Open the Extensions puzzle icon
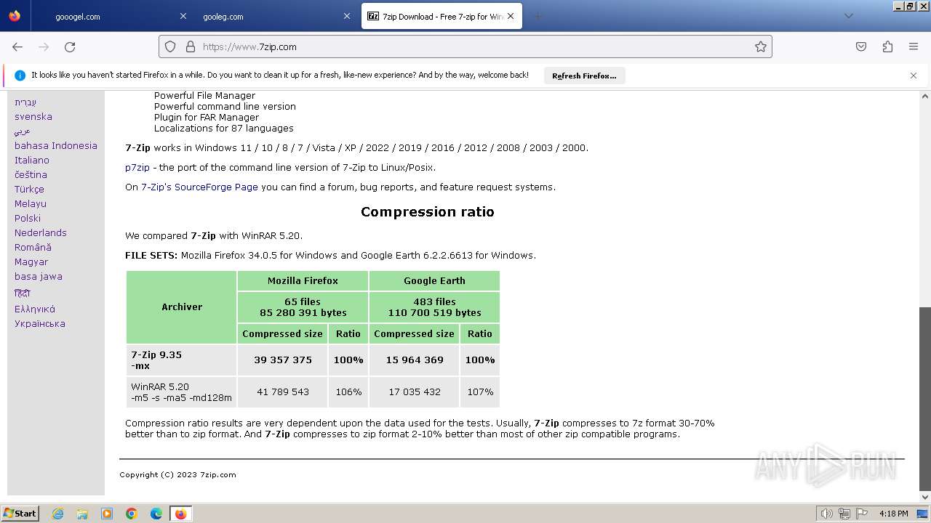Viewport: 931px width, 523px height. tap(887, 46)
